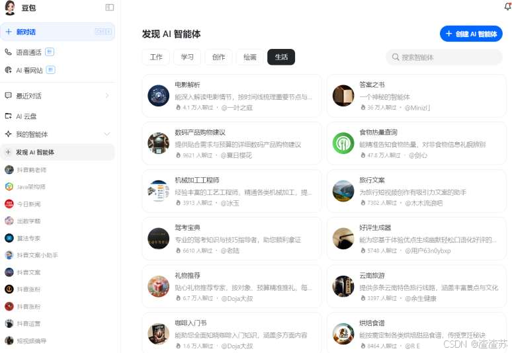
Task: Select the 生活 category tab
Action: tap(281, 57)
